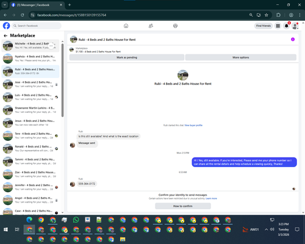Viewport: 305px width, 244px height.
Task: Click the chat header listing thumbnail
Action: (x=73, y=39)
